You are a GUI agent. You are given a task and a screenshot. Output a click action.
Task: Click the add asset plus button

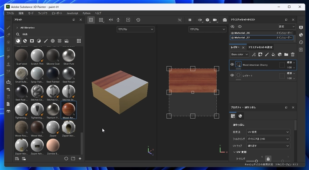(x=80, y=158)
